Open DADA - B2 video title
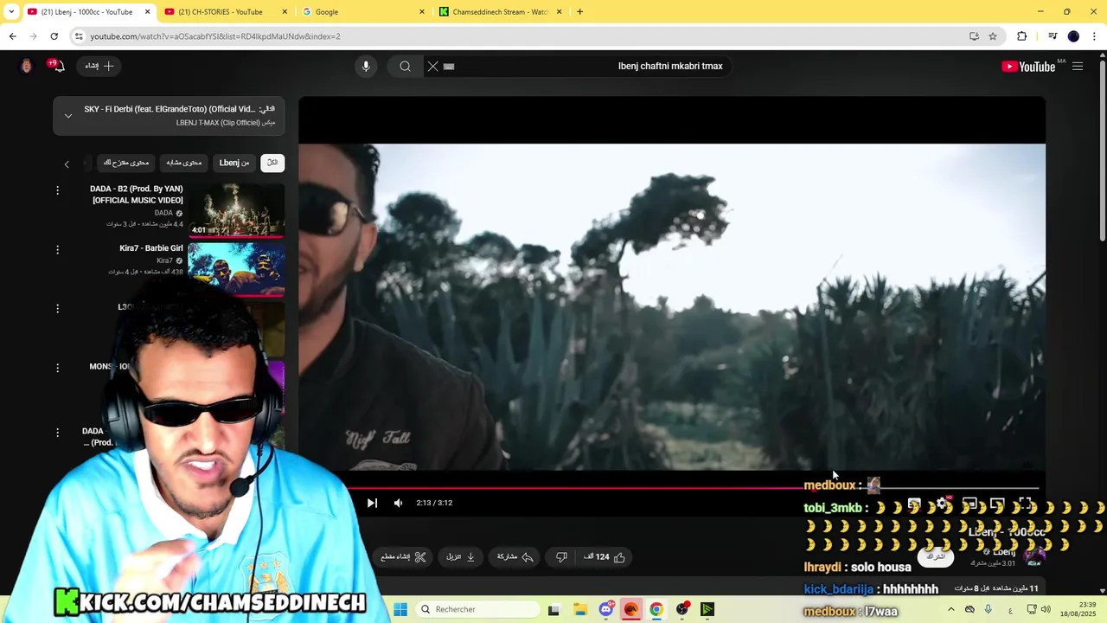Screen dimensions: 1107x623 (137, 195)
